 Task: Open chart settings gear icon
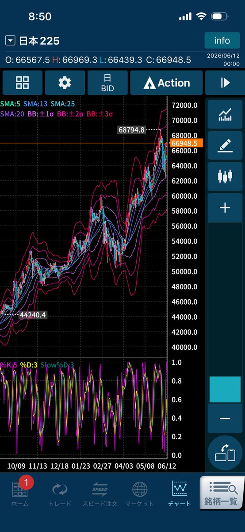(65, 82)
